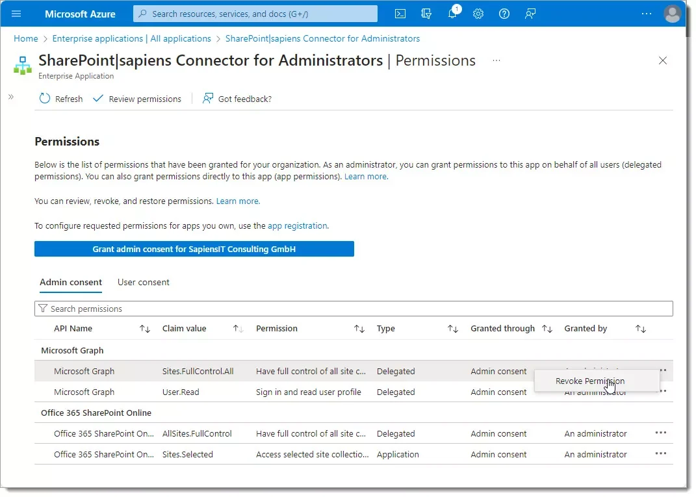Screen dimensions: 696x497
Task: Click the API Name column header
Action: pyautogui.click(x=73, y=329)
